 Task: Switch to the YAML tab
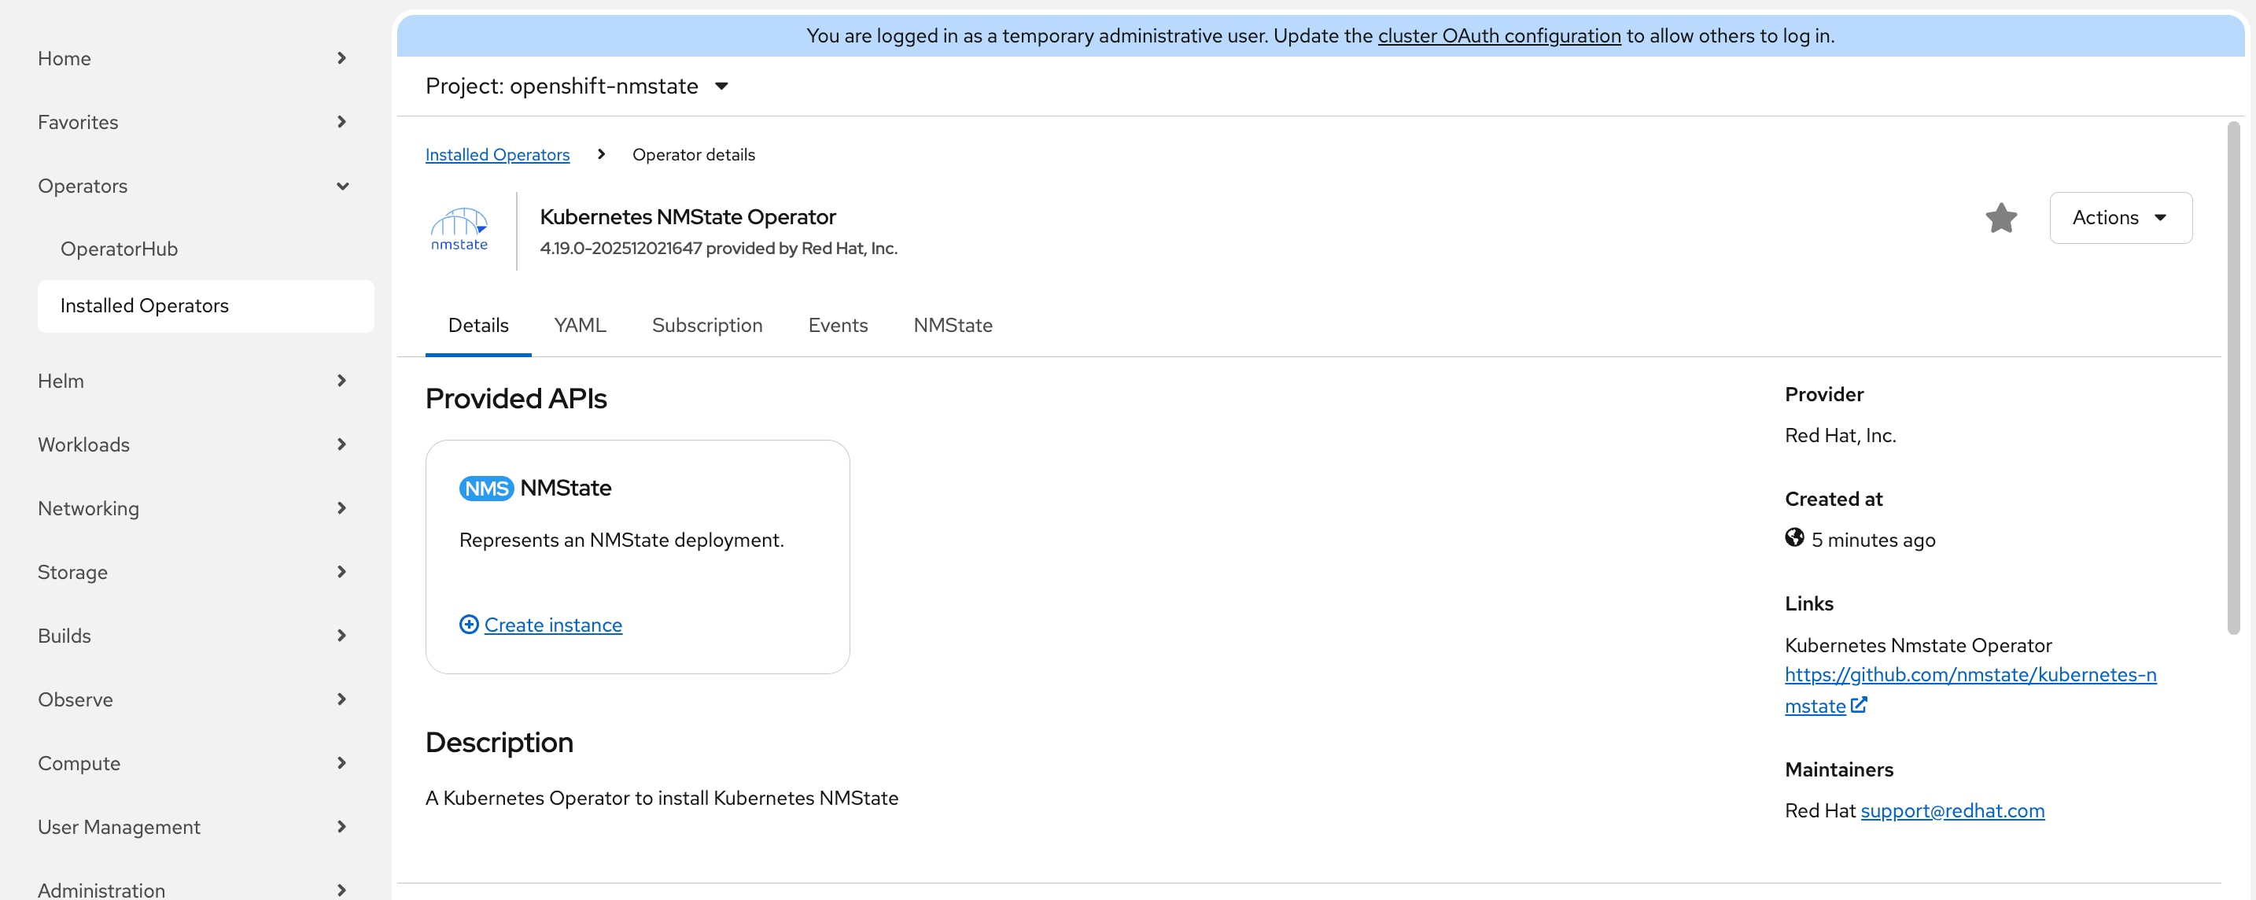coord(580,326)
